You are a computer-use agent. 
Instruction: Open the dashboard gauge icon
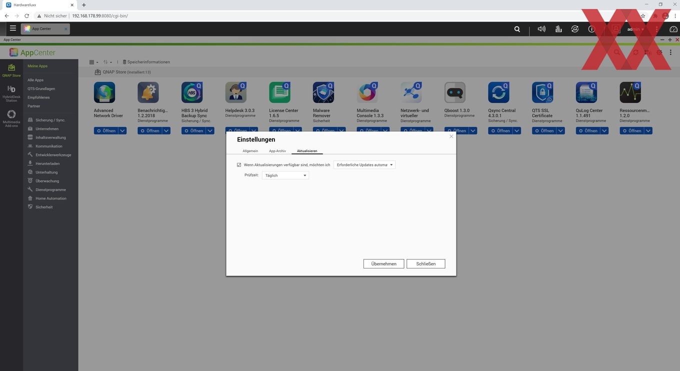673,29
